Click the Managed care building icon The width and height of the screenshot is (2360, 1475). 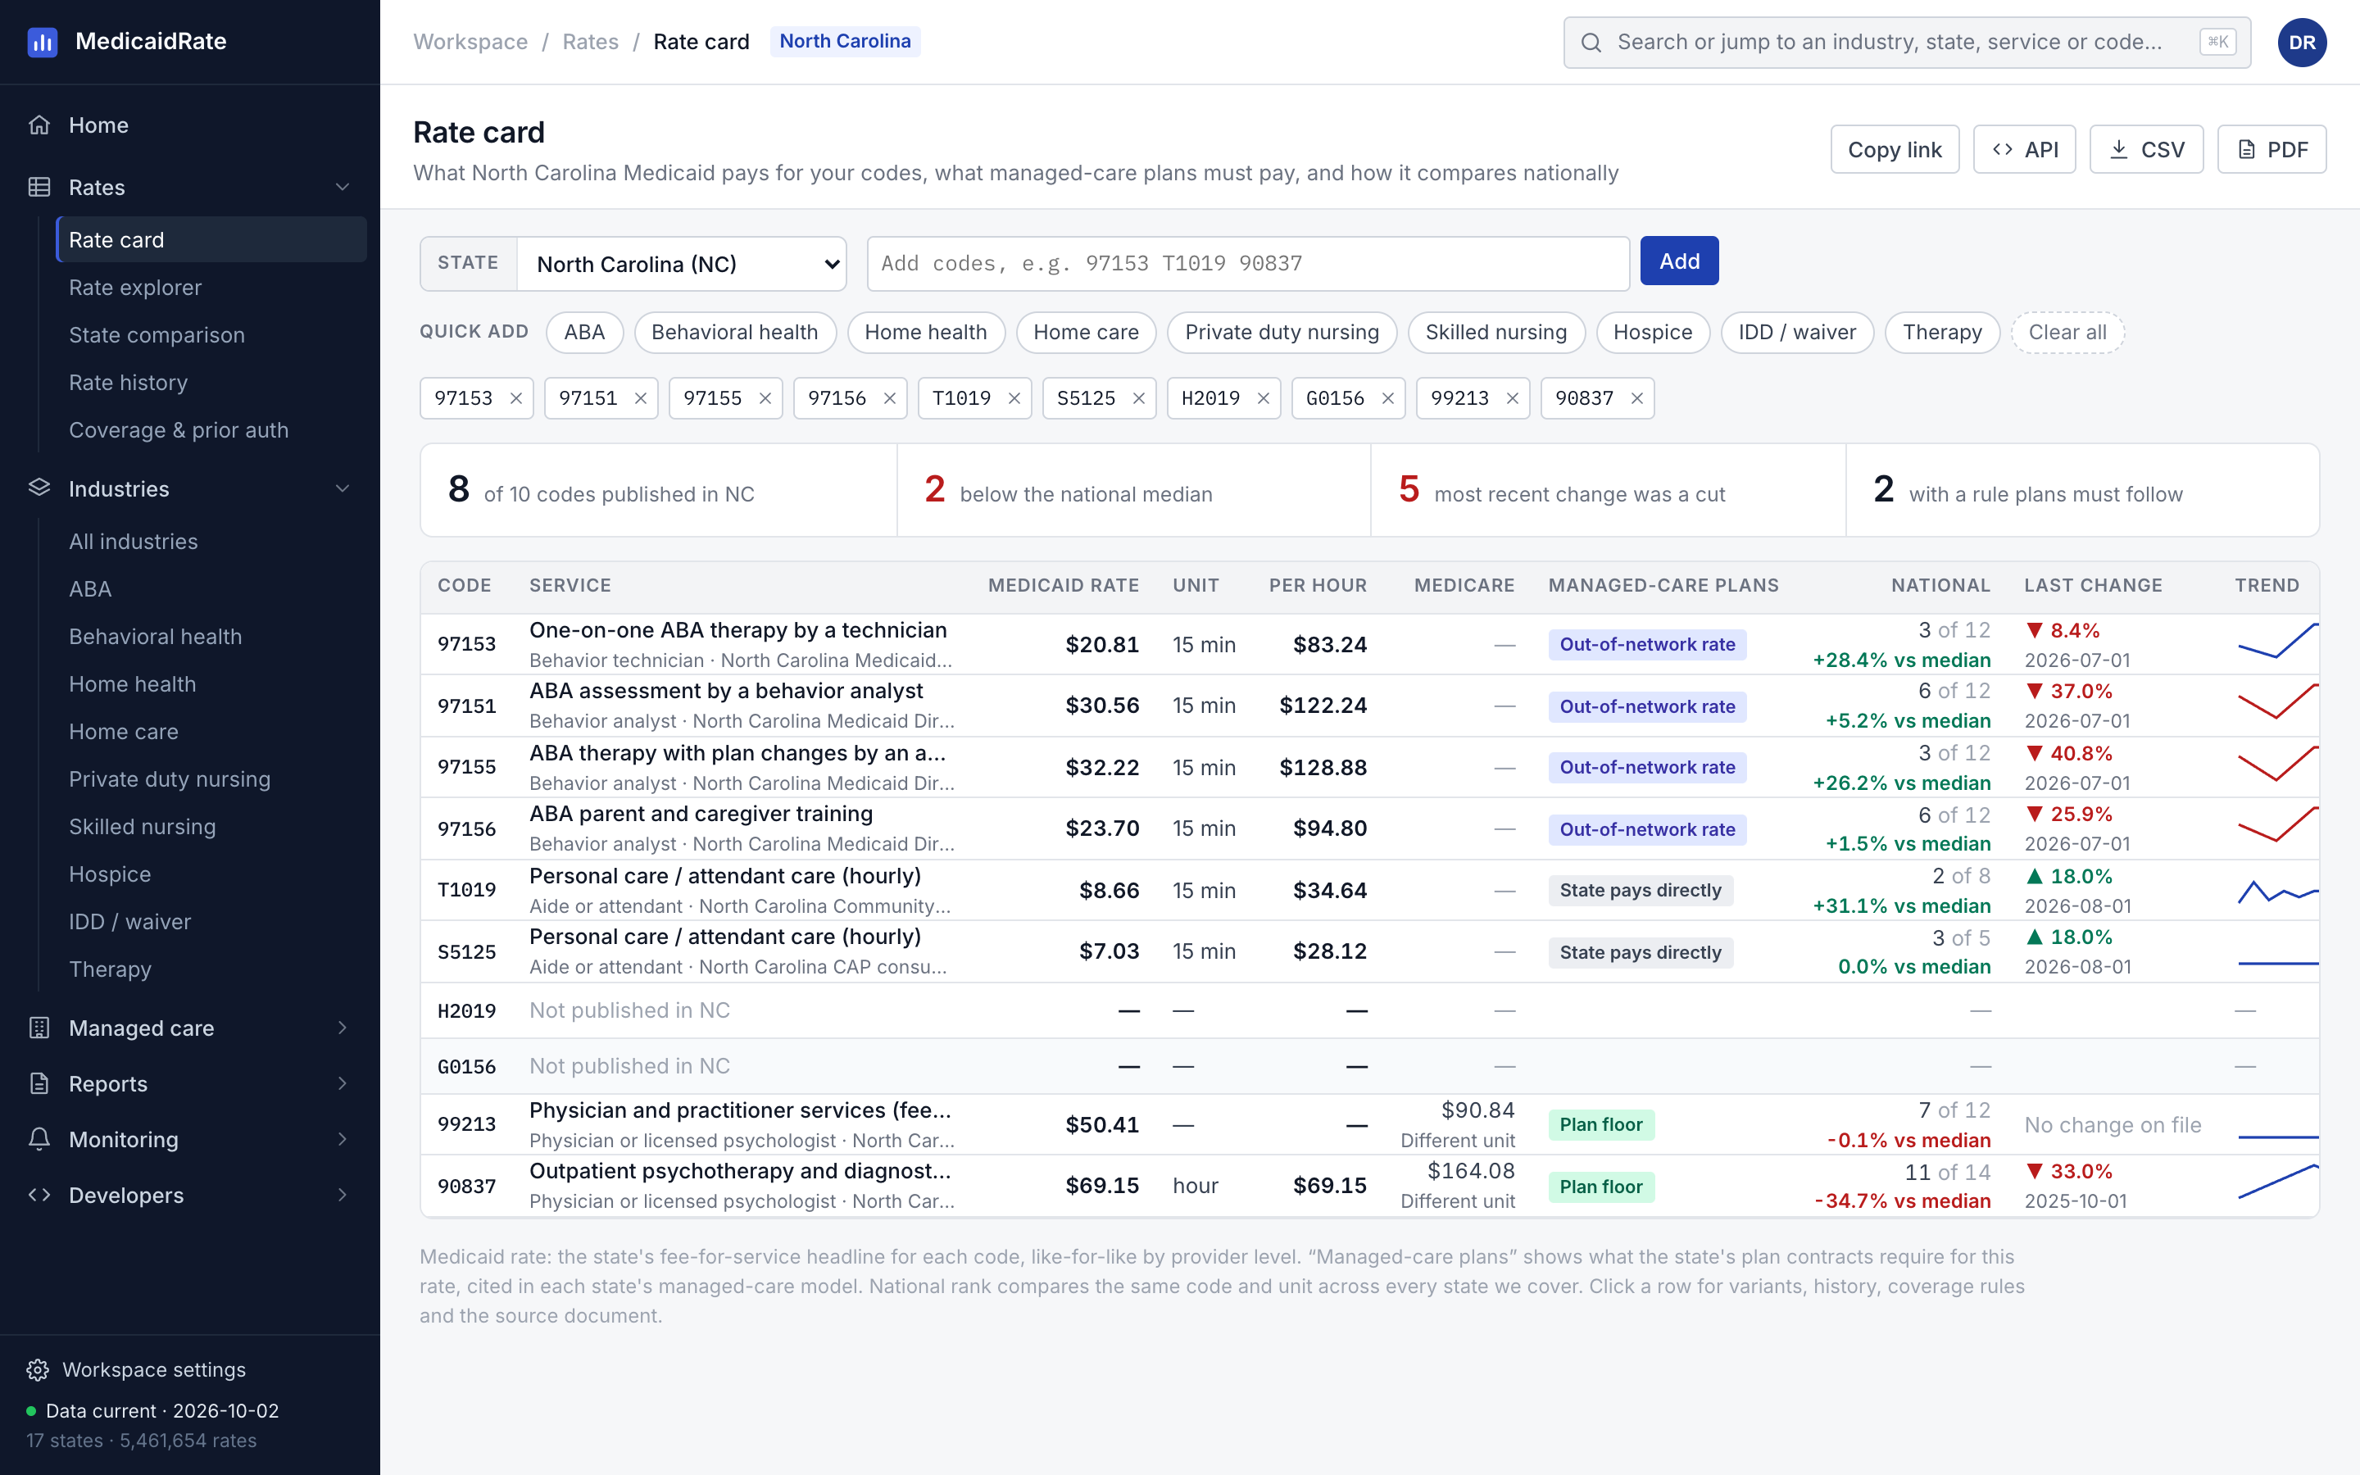[39, 1028]
